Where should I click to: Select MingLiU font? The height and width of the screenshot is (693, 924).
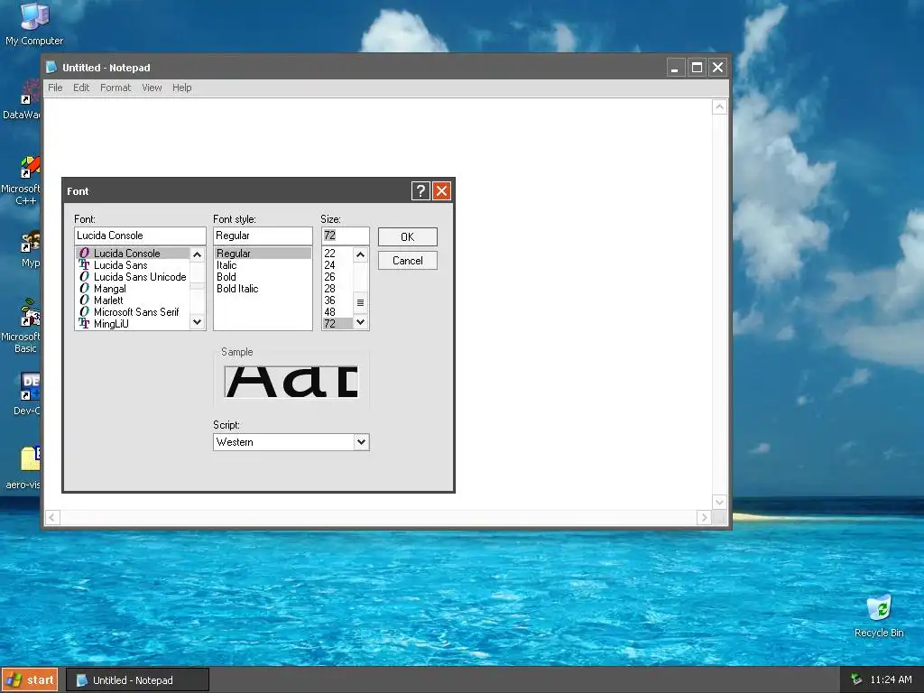coord(111,324)
